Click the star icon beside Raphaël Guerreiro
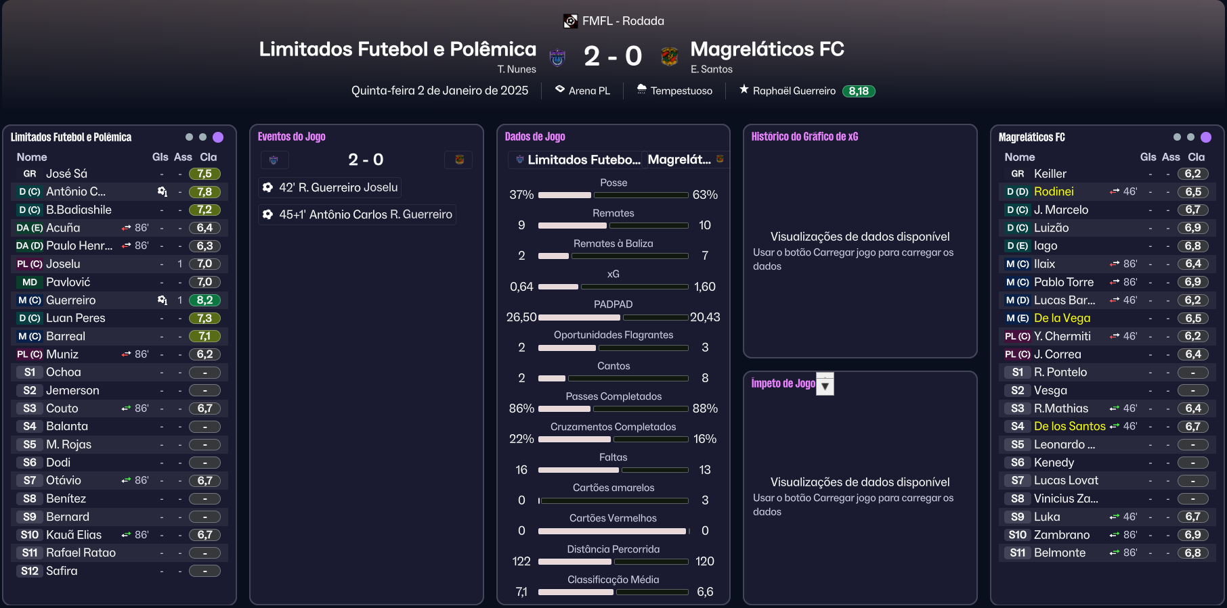The width and height of the screenshot is (1227, 608). click(x=744, y=89)
